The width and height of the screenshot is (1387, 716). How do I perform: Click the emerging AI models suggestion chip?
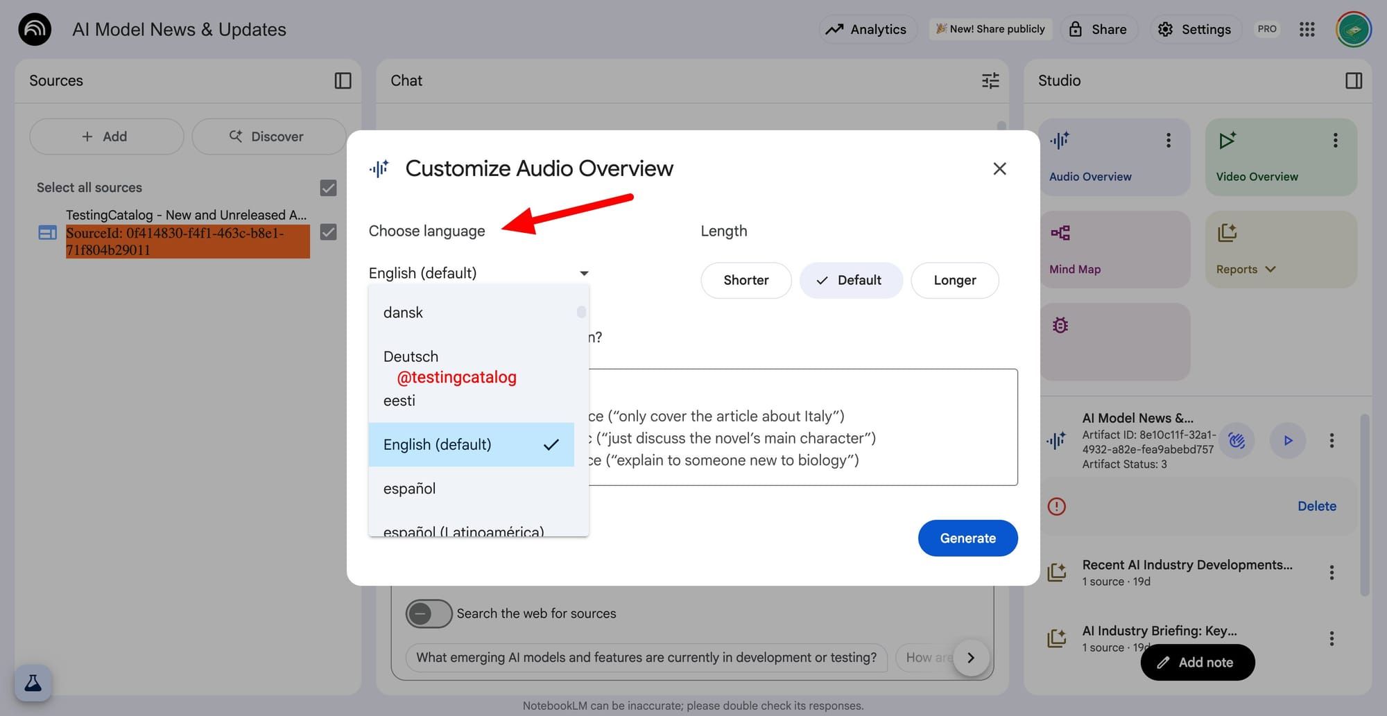(x=646, y=657)
